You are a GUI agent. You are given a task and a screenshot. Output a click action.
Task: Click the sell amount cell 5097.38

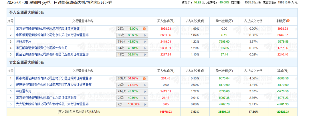tap(224, 98)
